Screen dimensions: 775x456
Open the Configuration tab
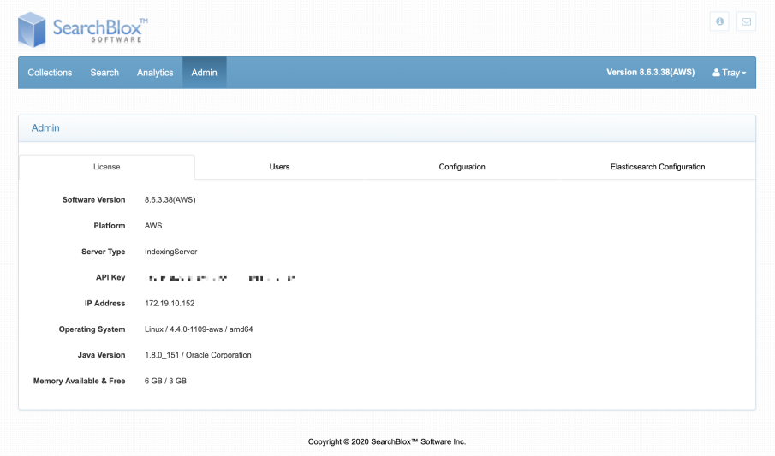click(x=462, y=167)
